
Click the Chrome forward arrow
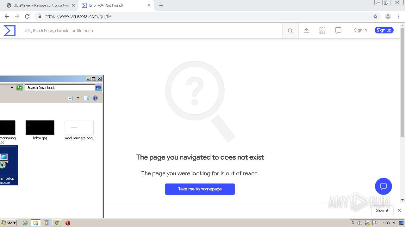click(17, 16)
